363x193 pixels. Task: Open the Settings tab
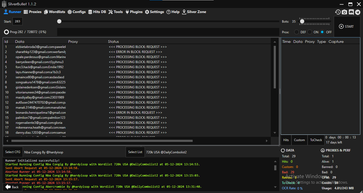click(x=154, y=12)
